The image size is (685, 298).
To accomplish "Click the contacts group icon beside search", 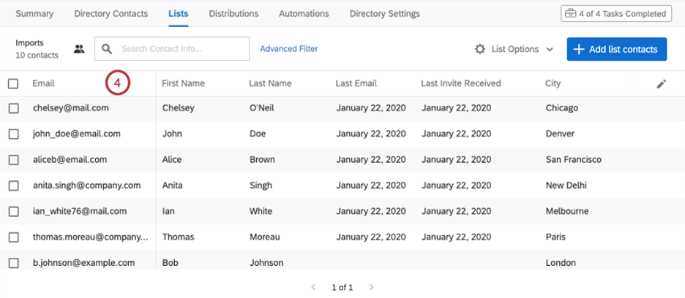I will (x=79, y=49).
